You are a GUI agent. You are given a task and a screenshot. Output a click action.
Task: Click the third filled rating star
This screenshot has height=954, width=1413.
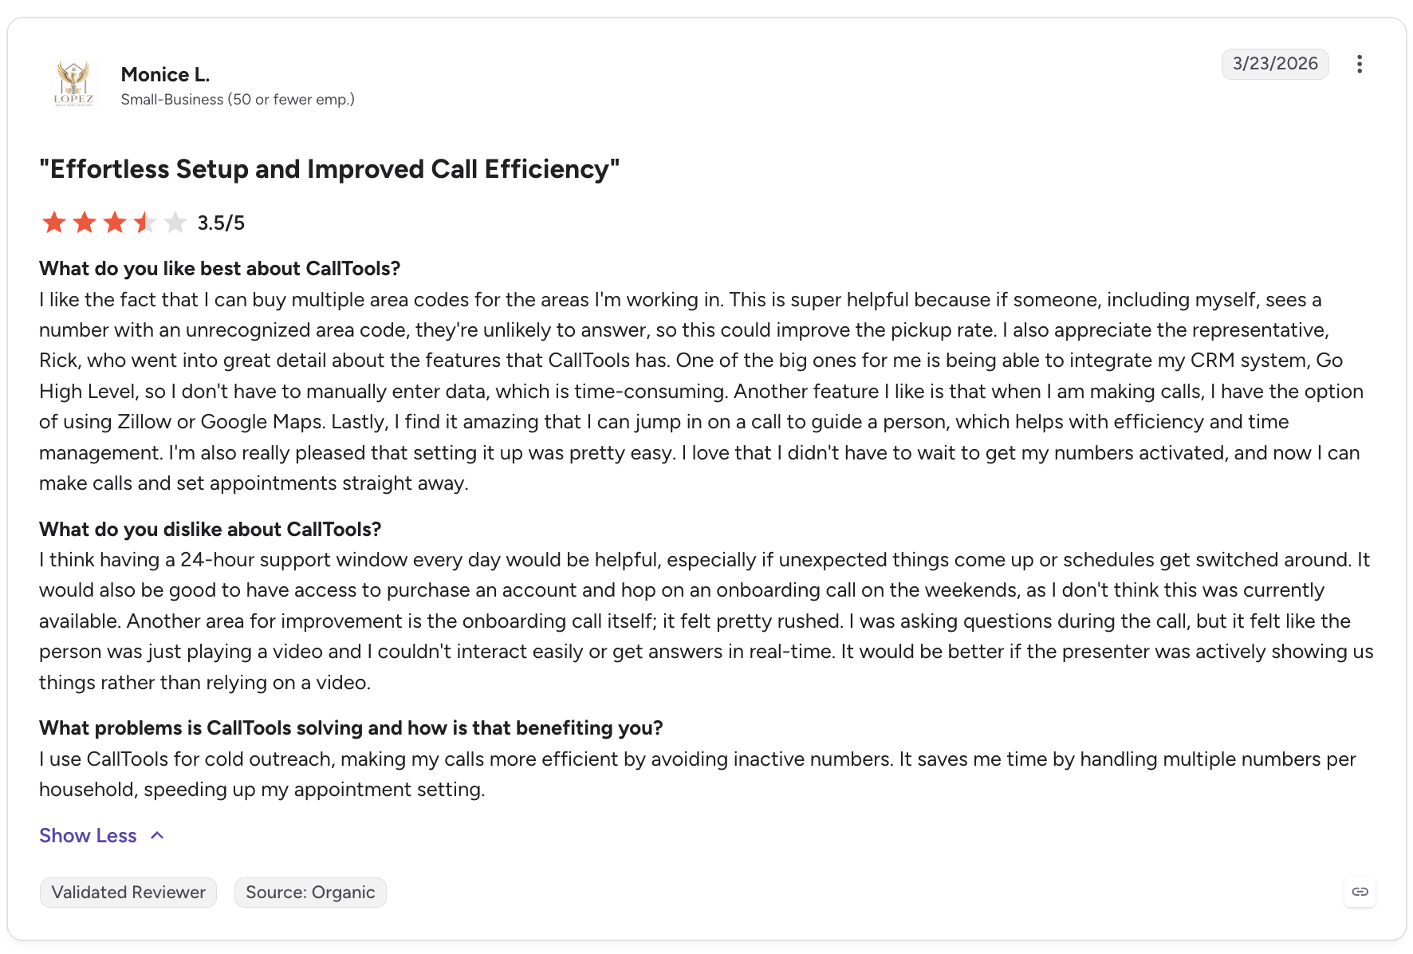coord(115,223)
